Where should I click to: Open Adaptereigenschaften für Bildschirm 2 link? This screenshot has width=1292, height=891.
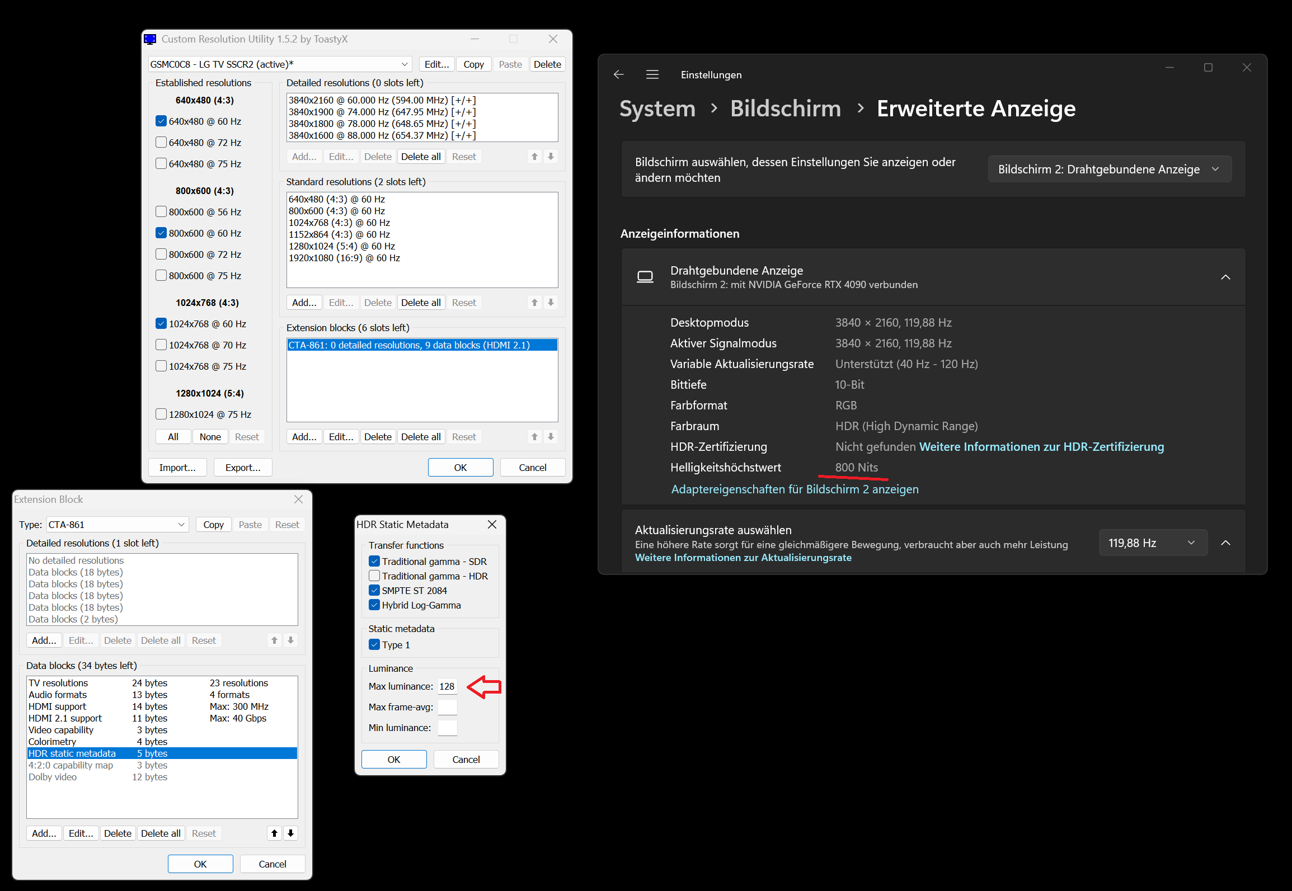[x=795, y=489]
